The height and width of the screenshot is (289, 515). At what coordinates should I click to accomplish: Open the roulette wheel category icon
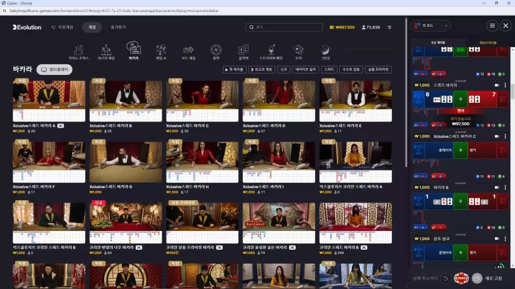216,51
